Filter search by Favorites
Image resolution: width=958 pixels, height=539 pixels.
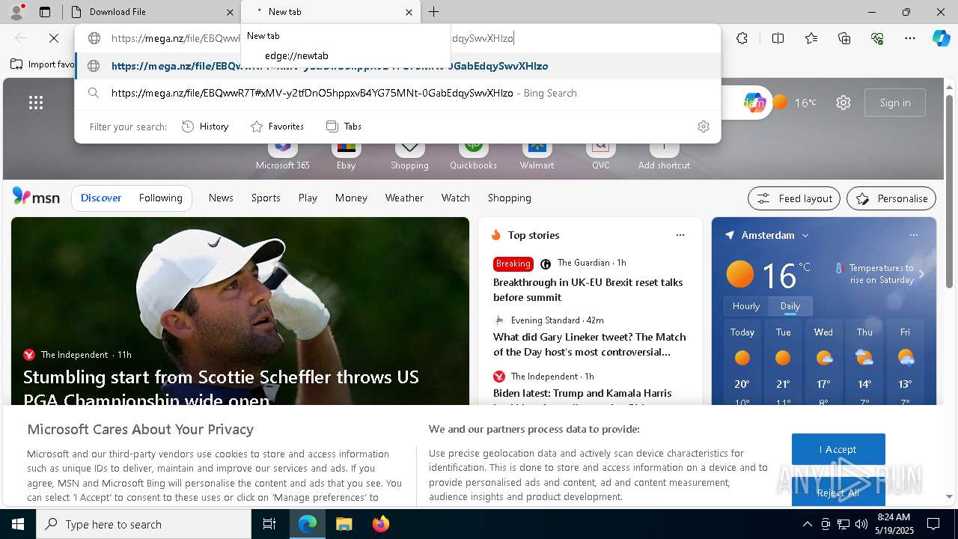click(x=277, y=127)
